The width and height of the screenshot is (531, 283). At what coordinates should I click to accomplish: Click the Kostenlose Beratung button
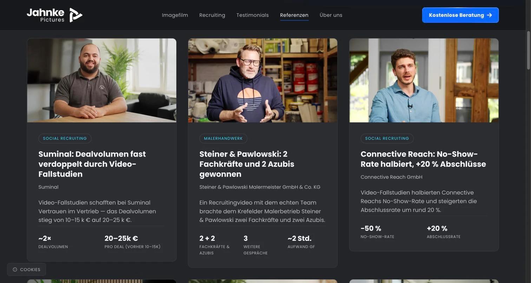click(x=460, y=15)
